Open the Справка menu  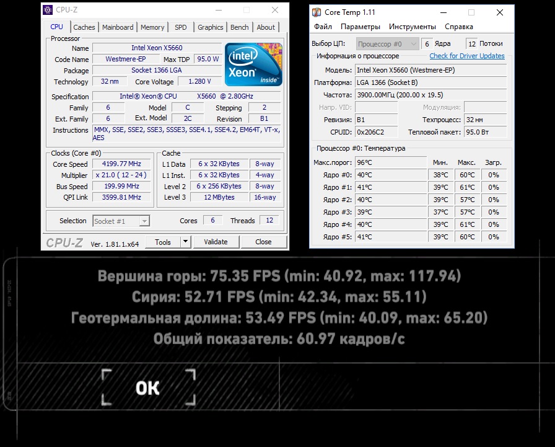click(x=459, y=27)
